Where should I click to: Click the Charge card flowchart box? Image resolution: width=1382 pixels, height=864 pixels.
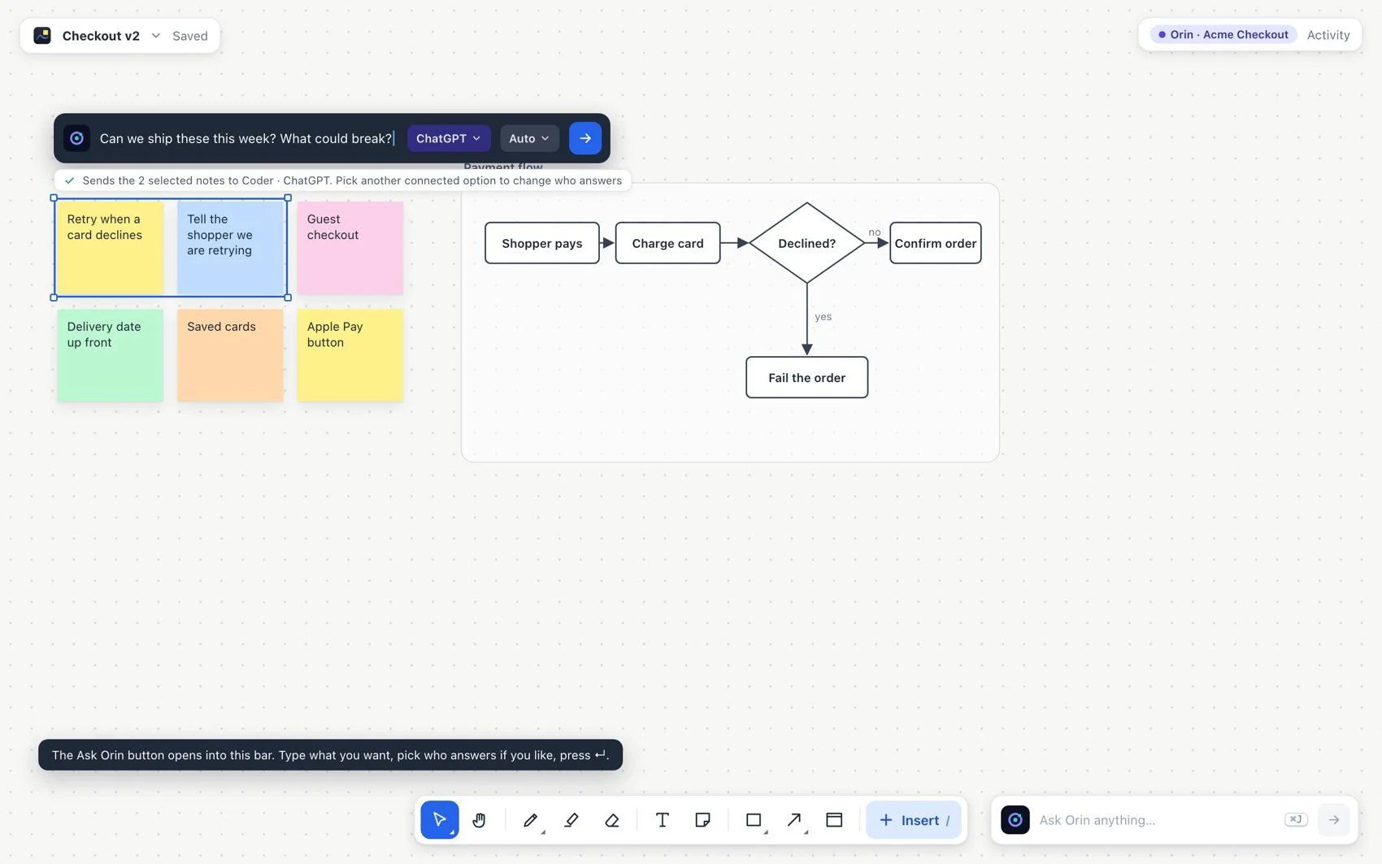click(x=667, y=243)
